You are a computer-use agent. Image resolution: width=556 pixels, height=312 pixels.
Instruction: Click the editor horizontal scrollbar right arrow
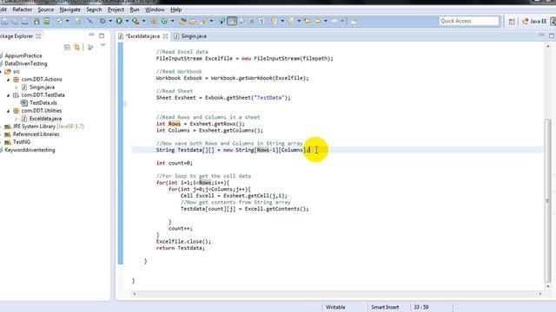[x=540, y=294]
